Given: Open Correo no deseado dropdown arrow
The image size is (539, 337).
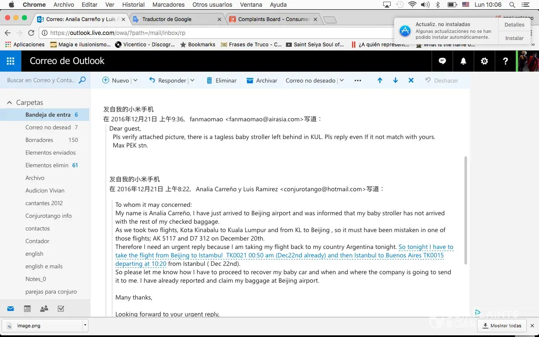Looking at the screenshot, I should (x=342, y=80).
